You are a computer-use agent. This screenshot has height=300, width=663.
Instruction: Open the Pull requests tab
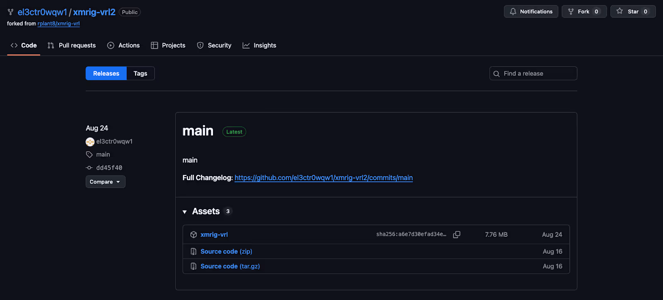pyautogui.click(x=71, y=45)
